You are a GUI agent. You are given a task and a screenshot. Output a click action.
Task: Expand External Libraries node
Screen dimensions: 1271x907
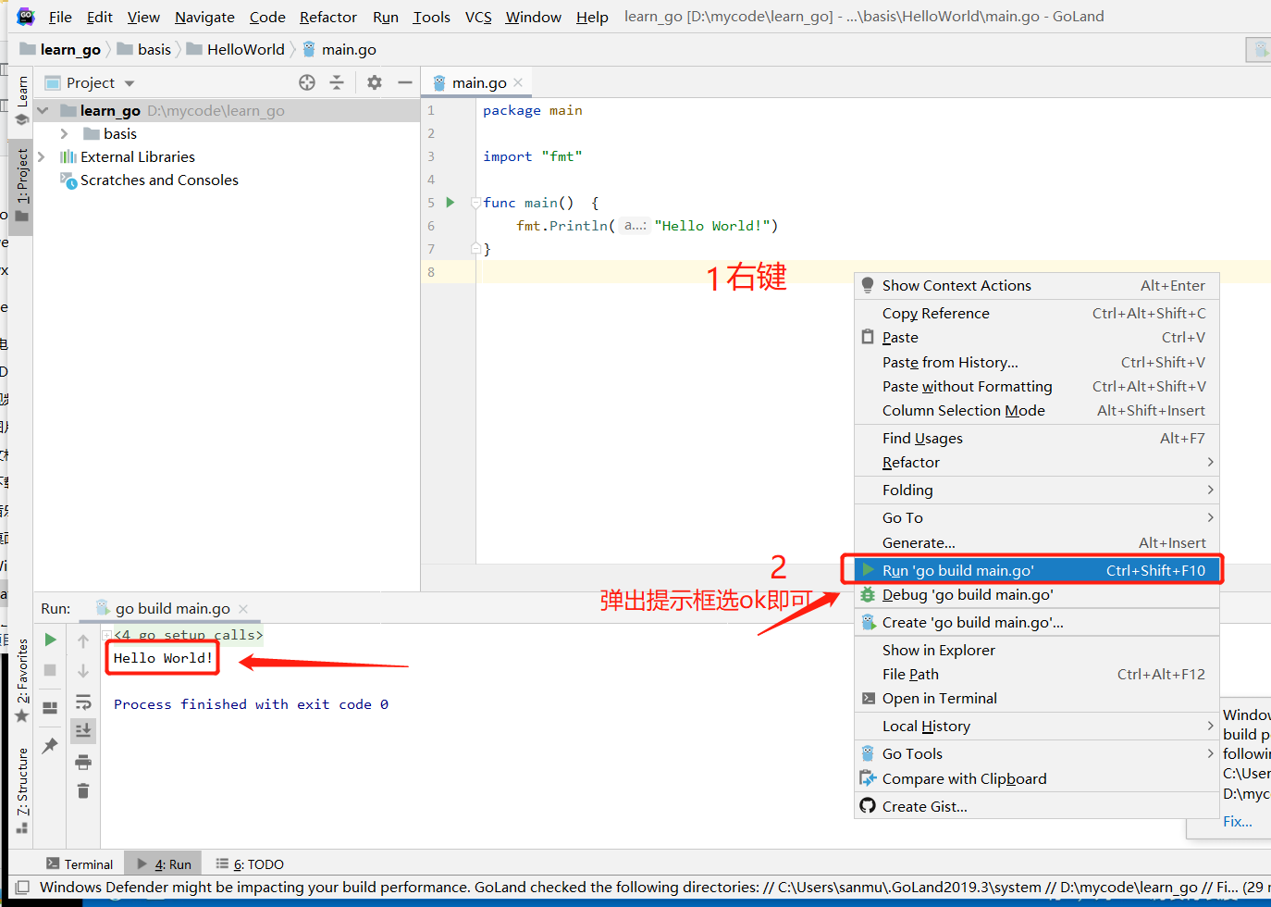42,156
